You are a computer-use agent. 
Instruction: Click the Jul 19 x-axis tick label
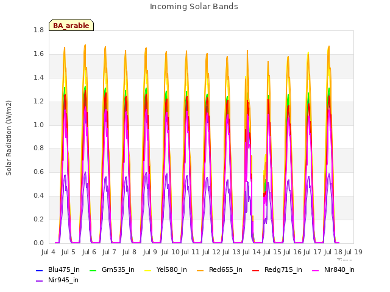(x=353, y=252)
